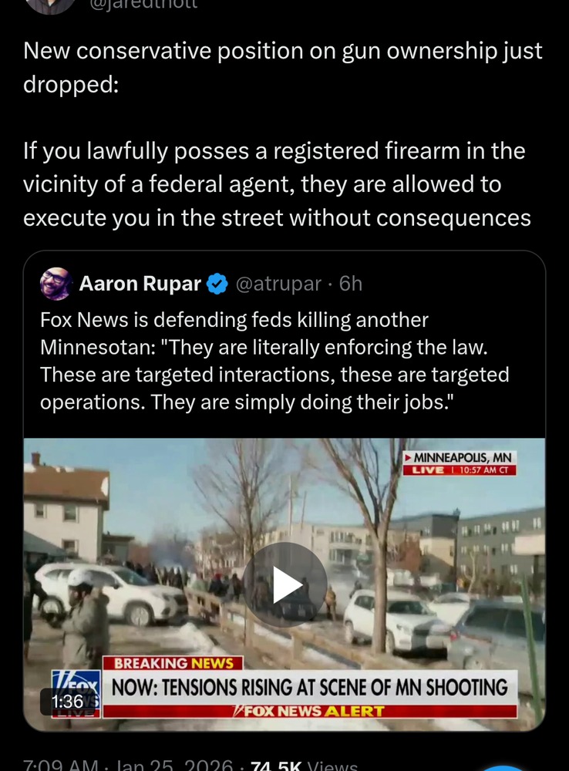Click the BREAKING NEWS banner label

173,663
